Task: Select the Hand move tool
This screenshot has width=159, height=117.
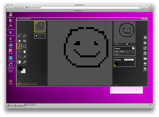Action: click(24, 52)
